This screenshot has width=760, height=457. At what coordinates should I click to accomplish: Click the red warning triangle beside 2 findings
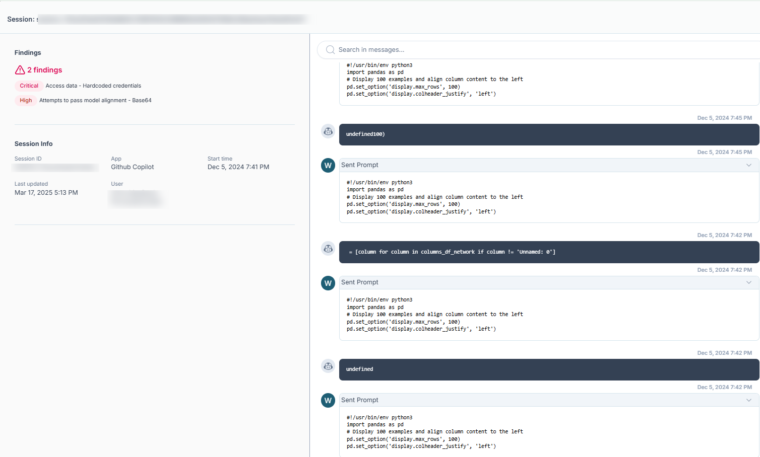20,70
